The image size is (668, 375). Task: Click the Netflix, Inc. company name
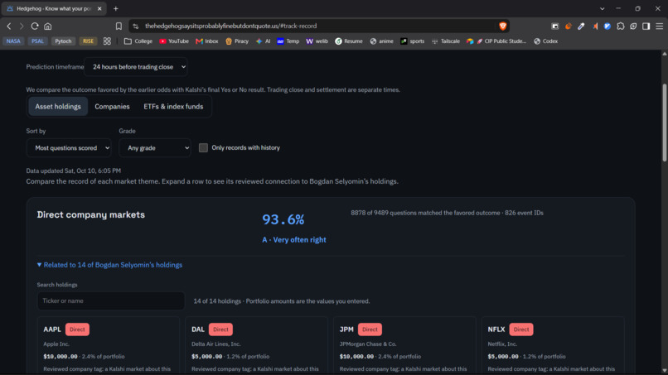pyautogui.click(x=502, y=344)
